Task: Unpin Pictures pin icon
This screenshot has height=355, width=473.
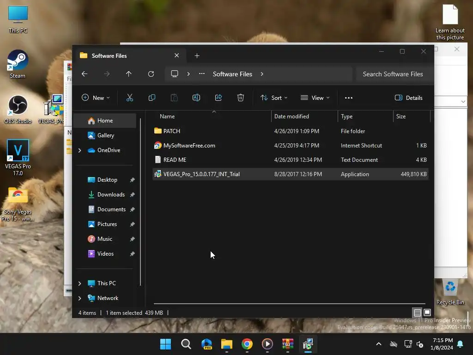Action: (x=132, y=224)
